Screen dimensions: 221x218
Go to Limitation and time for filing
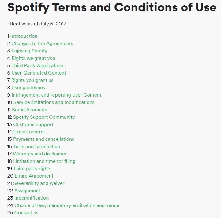(x=44, y=161)
